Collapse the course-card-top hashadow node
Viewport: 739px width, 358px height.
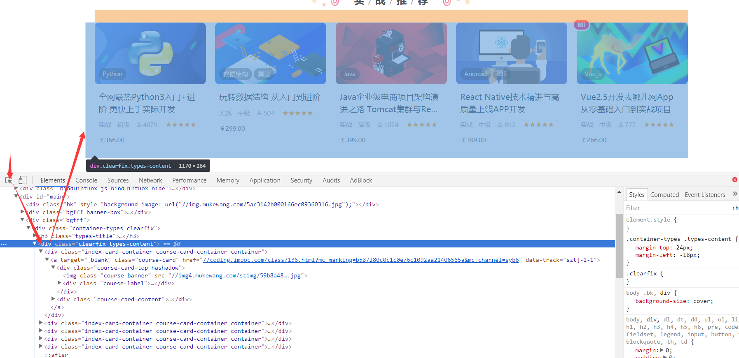(53, 268)
